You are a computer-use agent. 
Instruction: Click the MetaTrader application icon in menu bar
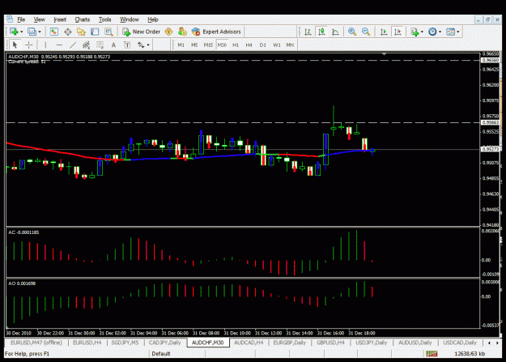coord(10,19)
